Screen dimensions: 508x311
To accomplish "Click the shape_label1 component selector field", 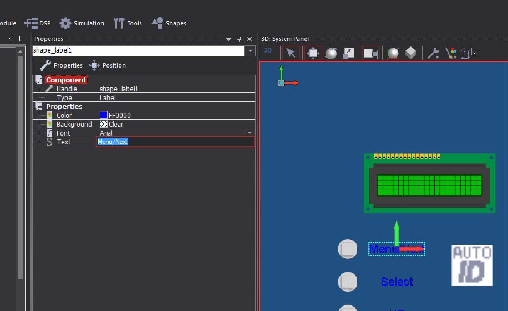I will (138, 50).
